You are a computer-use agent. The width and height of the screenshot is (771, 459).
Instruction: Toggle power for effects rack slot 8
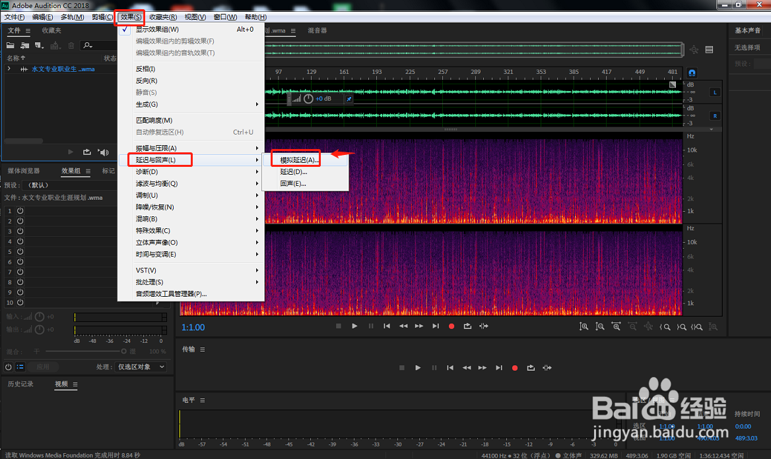[x=20, y=282]
